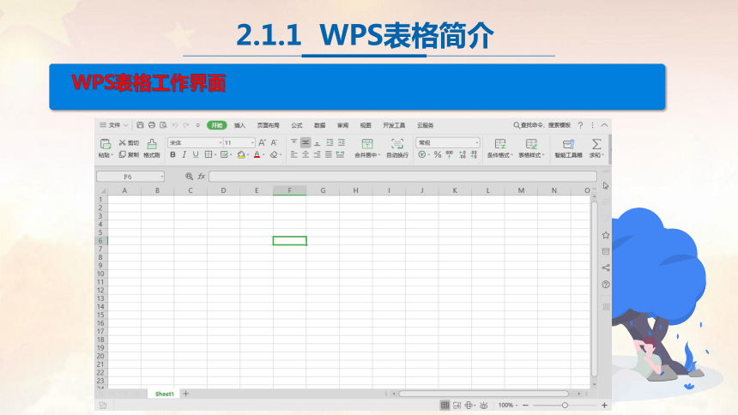
Task: Open number format dropdown (常规)
Action: (477, 142)
